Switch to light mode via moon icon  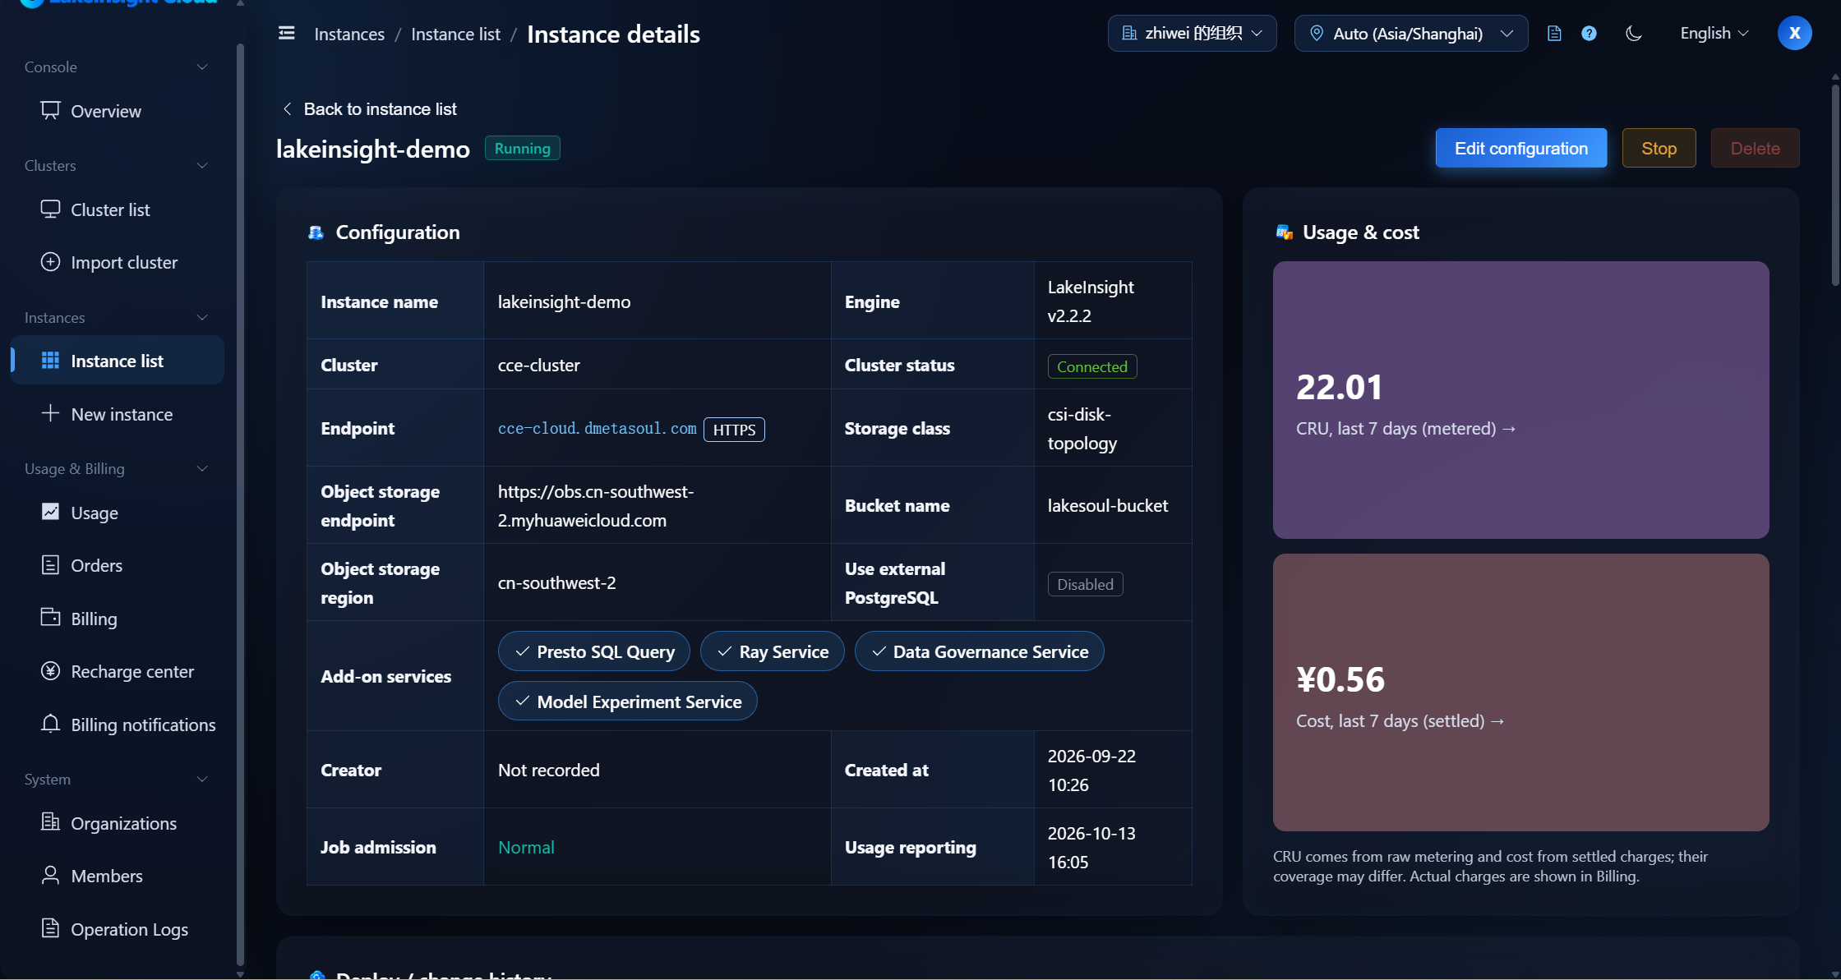pyautogui.click(x=1633, y=34)
